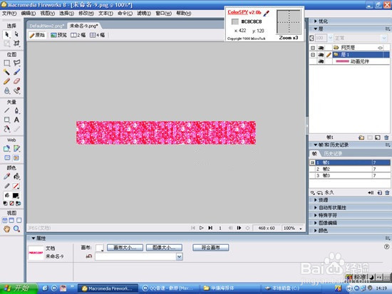Screen dimensions: 392x294
Task: Expand the 资源 panel
Action: (x=316, y=200)
